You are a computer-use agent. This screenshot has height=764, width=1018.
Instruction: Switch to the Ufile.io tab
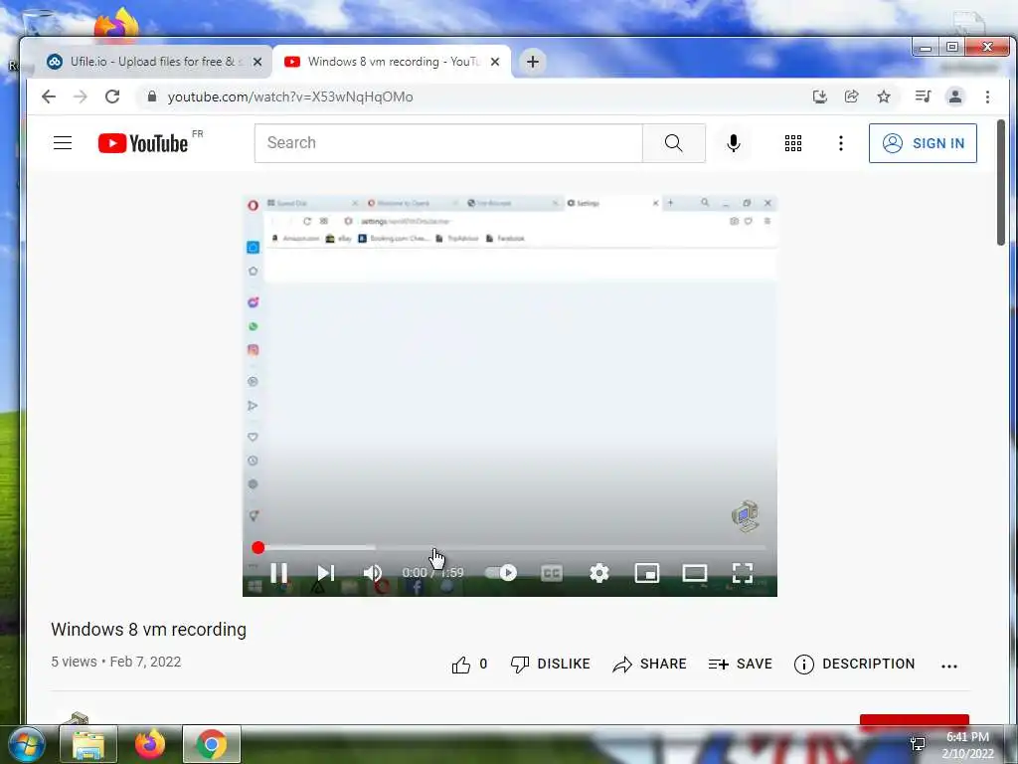coord(152,62)
